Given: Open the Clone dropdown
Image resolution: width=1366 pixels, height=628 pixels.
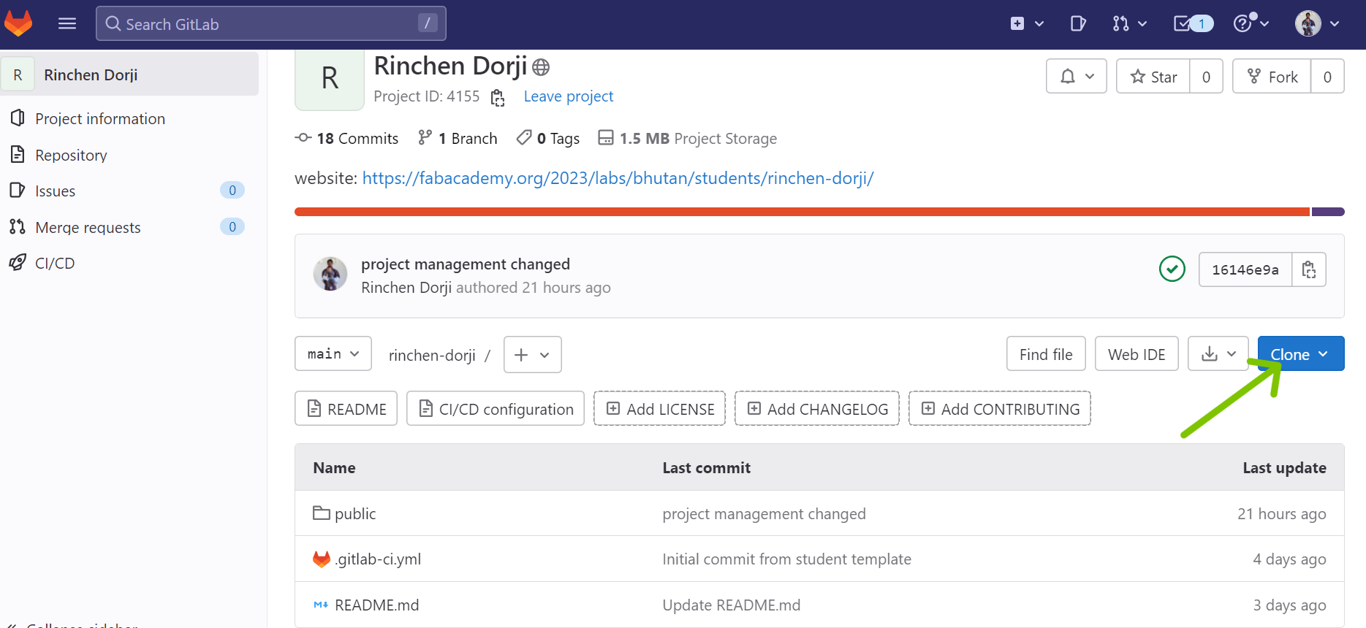Looking at the screenshot, I should click(1300, 354).
